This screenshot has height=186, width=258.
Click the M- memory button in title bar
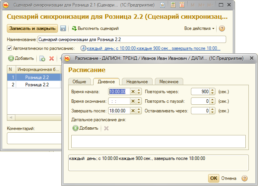pos(210,5)
